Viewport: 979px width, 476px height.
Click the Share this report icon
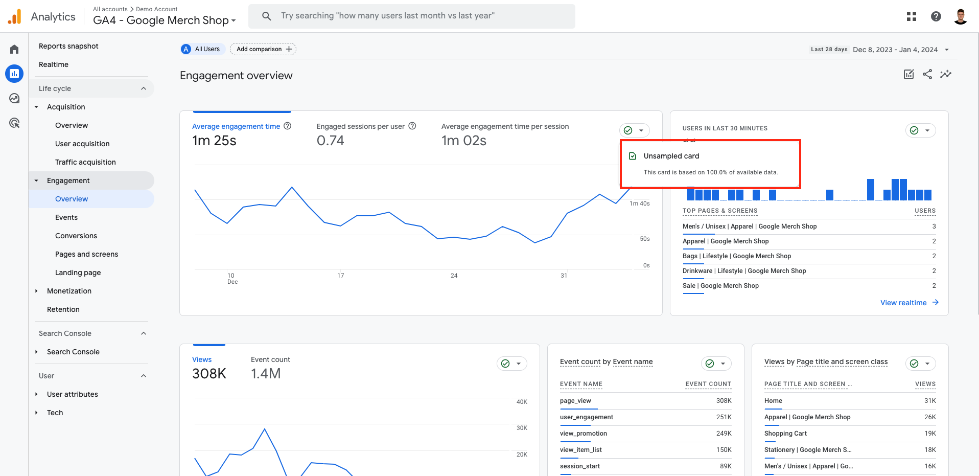point(927,74)
